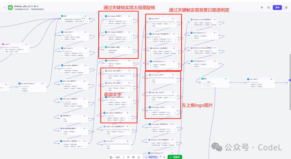291x159 pixels.
Task: Run the cutout node
Action: tap(26, 44)
